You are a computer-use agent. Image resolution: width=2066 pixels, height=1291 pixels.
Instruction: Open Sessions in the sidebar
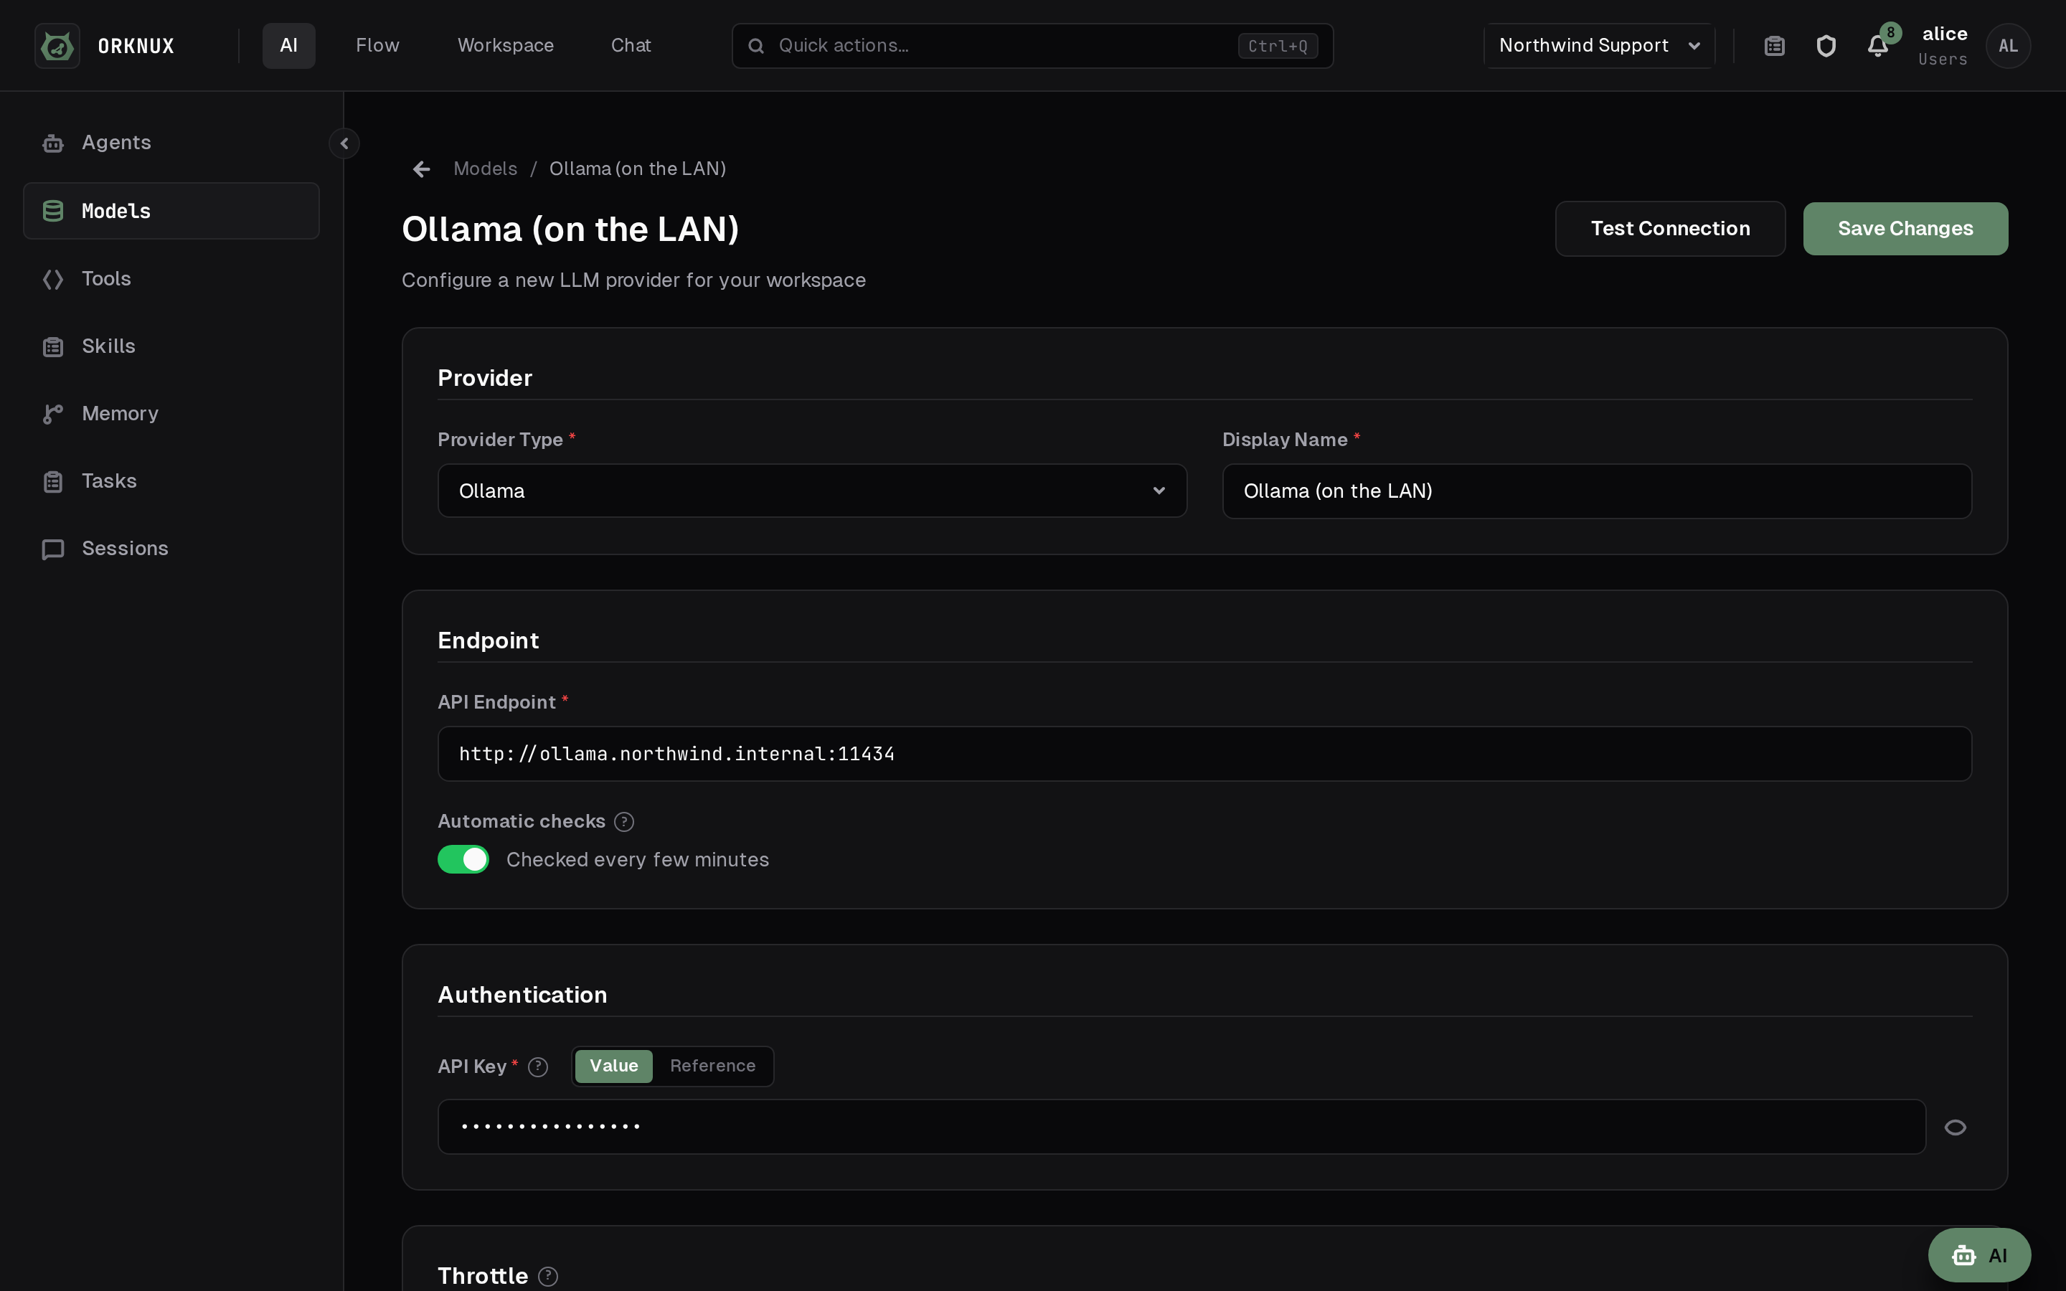[171, 548]
